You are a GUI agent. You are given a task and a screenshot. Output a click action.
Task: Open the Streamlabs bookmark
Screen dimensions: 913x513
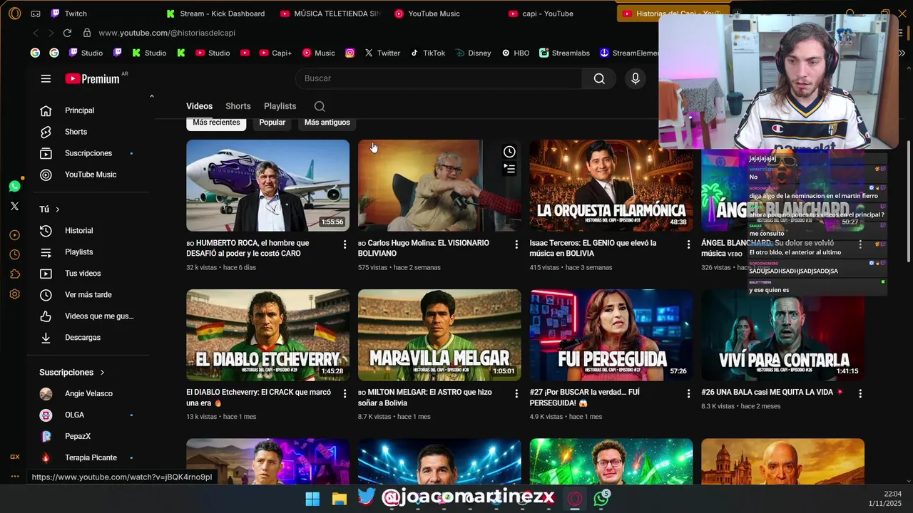pos(564,53)
